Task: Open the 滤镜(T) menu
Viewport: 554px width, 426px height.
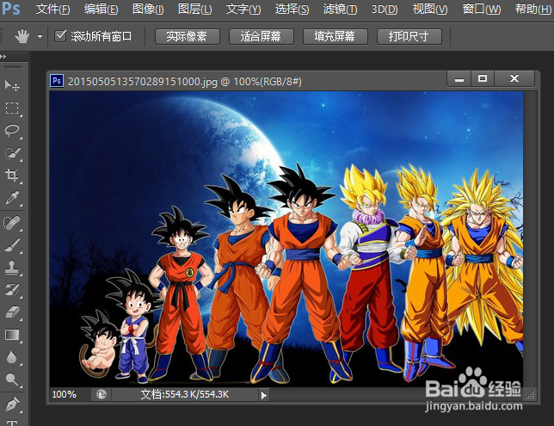Action: [x=340, y=9]
